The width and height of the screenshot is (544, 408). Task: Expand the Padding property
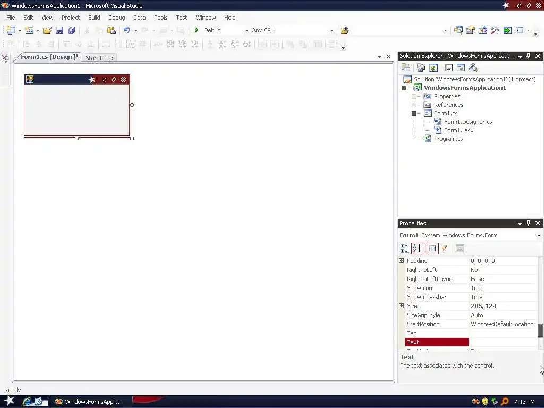pos(402,260)
